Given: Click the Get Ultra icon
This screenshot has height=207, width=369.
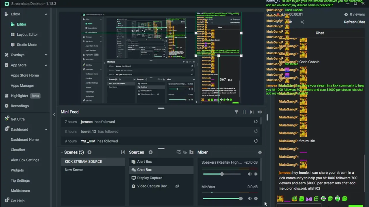Looking at the screenshot, I should (x=7, y=119).
